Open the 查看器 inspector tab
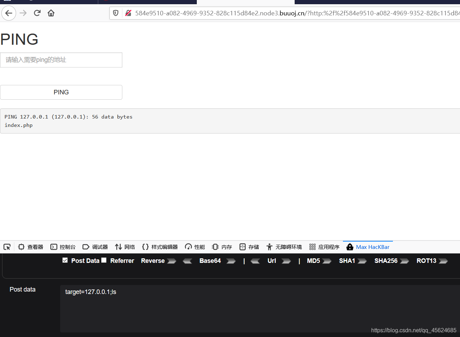Viewport: 460px width, 337px height. 31,247
